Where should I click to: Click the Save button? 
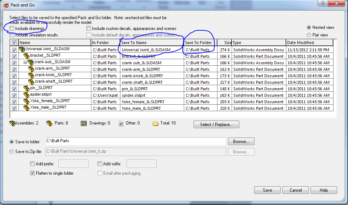click(x=267, y=190)
